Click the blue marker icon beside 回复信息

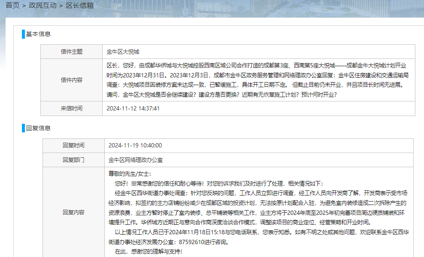[22, 128]
